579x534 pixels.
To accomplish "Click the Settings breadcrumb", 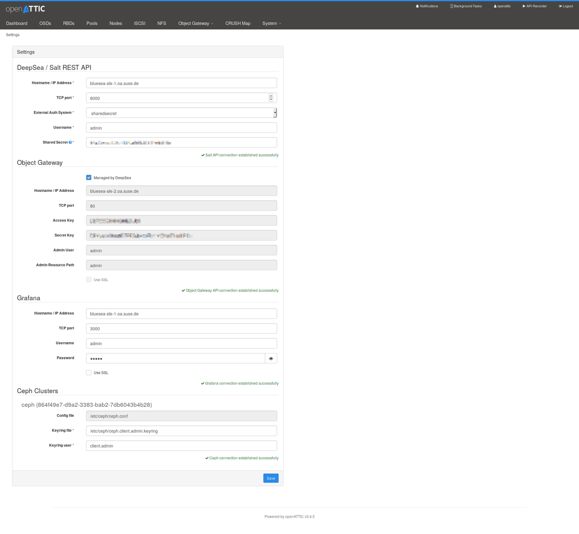I will [13, 35].
